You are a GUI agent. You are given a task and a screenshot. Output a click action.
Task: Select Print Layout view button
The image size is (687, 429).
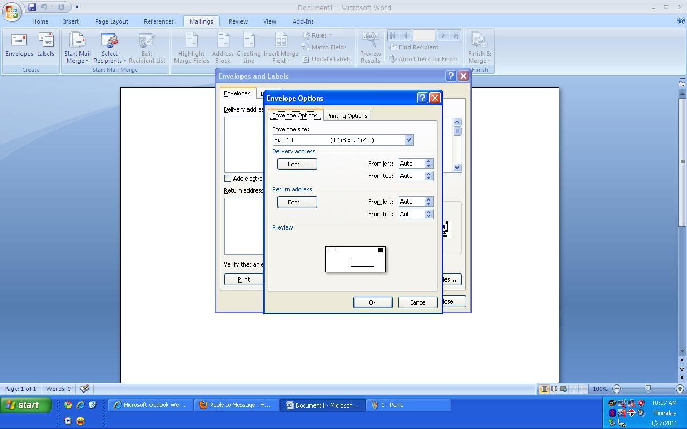544,389
